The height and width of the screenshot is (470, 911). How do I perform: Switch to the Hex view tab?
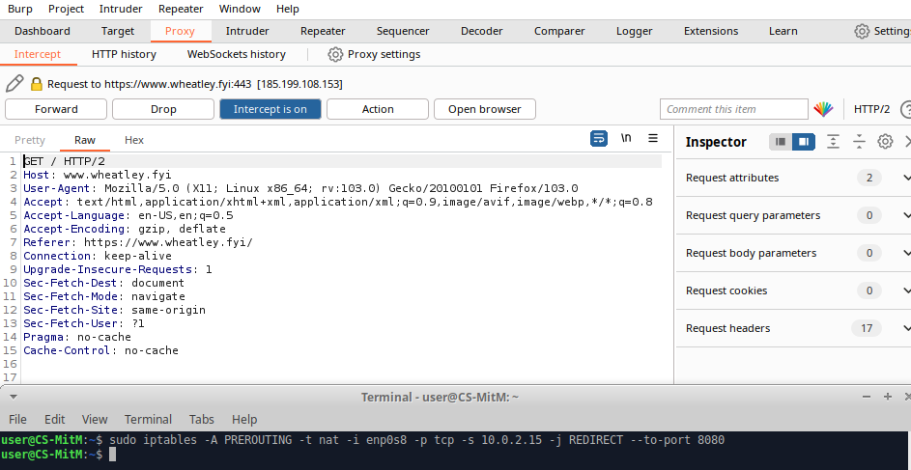tap(134, 140)
